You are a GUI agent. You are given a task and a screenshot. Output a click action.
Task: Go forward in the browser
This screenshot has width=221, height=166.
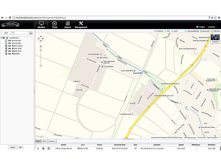[x=6, y=18]
